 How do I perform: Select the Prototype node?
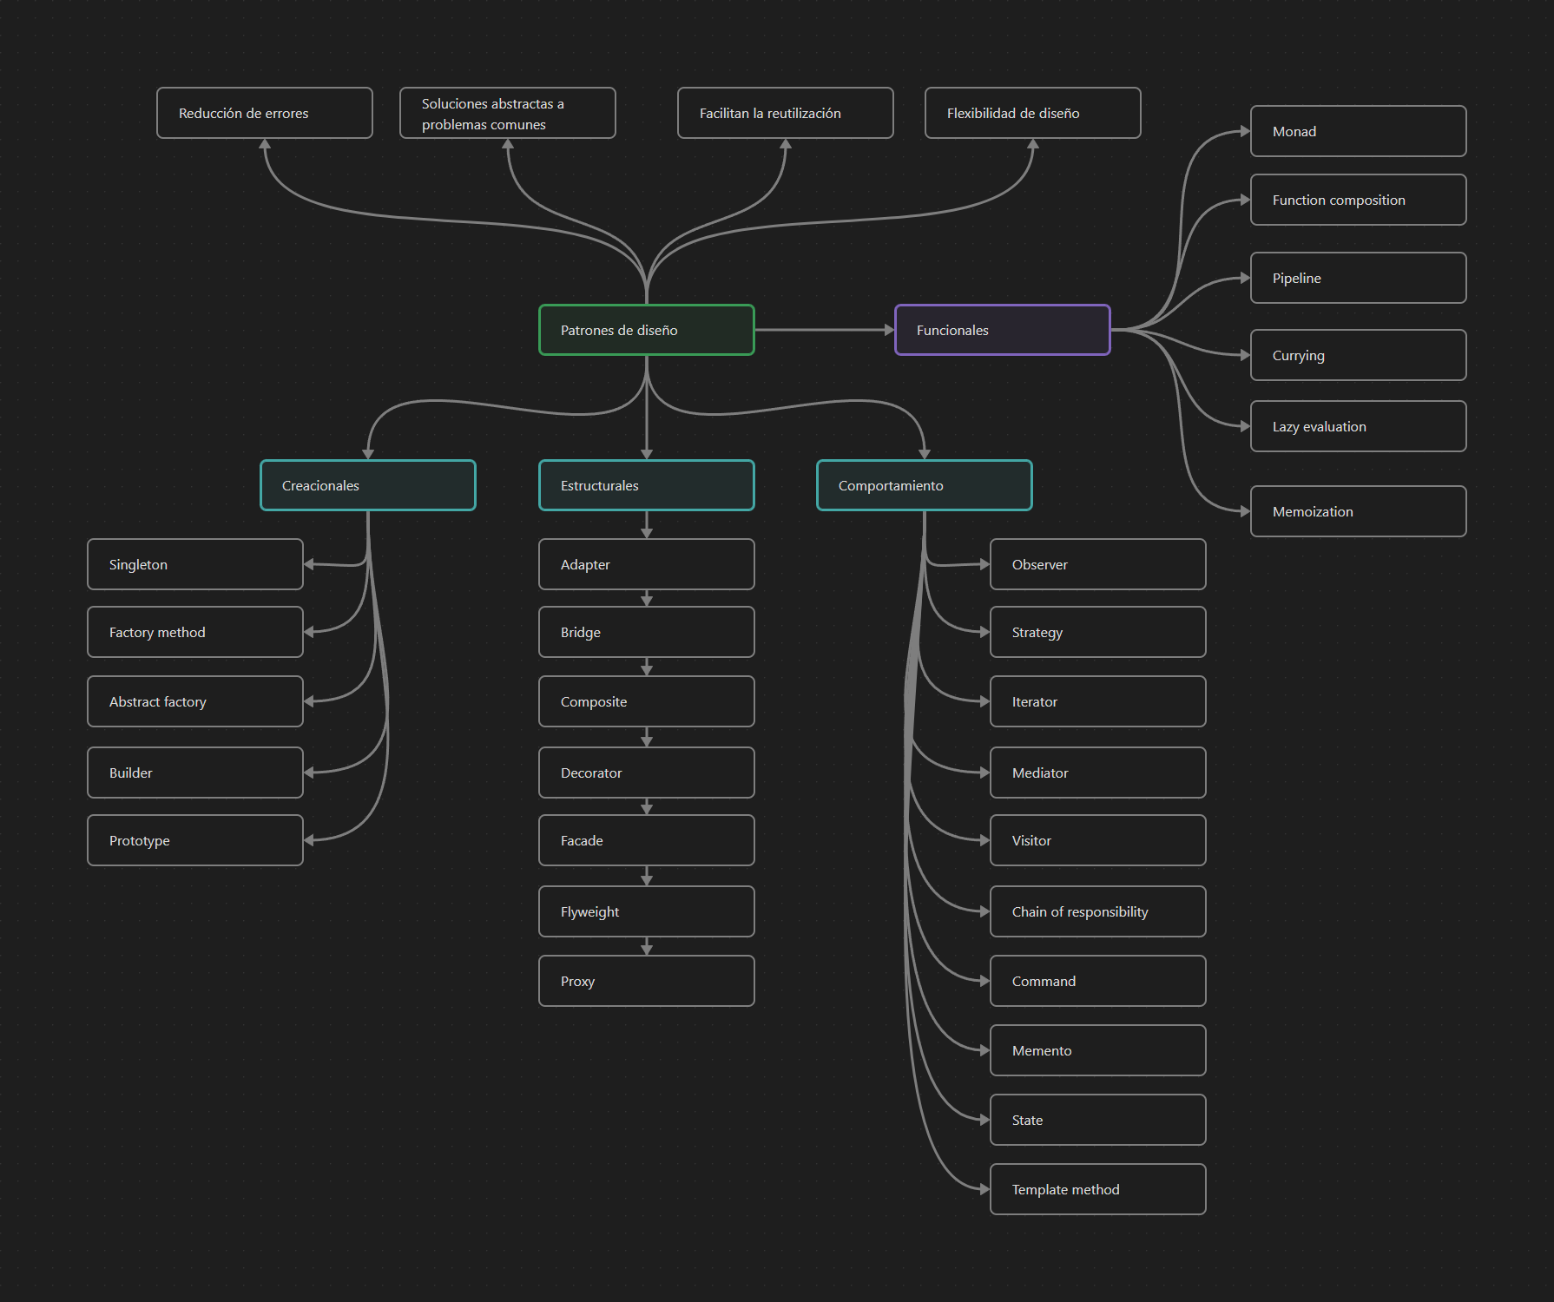click(x=195, y=840)
